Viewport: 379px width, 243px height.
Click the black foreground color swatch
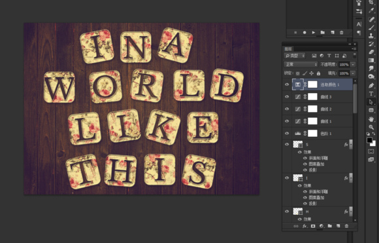click(369, 140)
